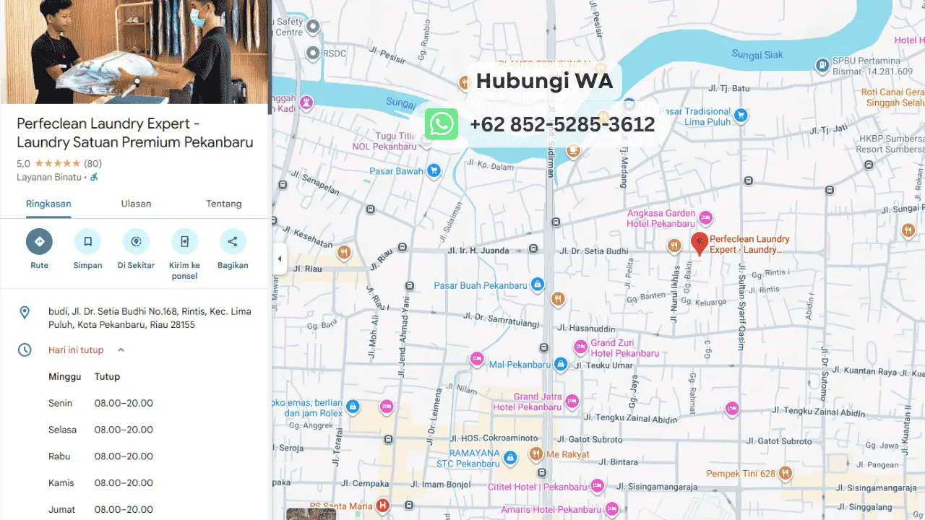
Task: Click the WhatsApp number +62 852-5285-3612
Action: tap(562, 124)
